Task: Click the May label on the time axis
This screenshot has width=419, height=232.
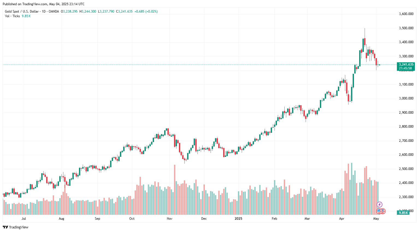Action: pyautogui.click(x=376, y=219)
